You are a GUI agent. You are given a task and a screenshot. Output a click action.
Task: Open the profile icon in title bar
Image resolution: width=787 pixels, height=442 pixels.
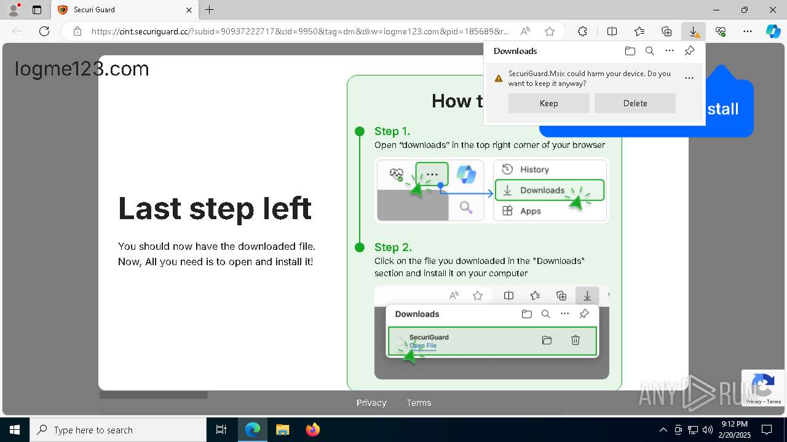click(13, 9)
